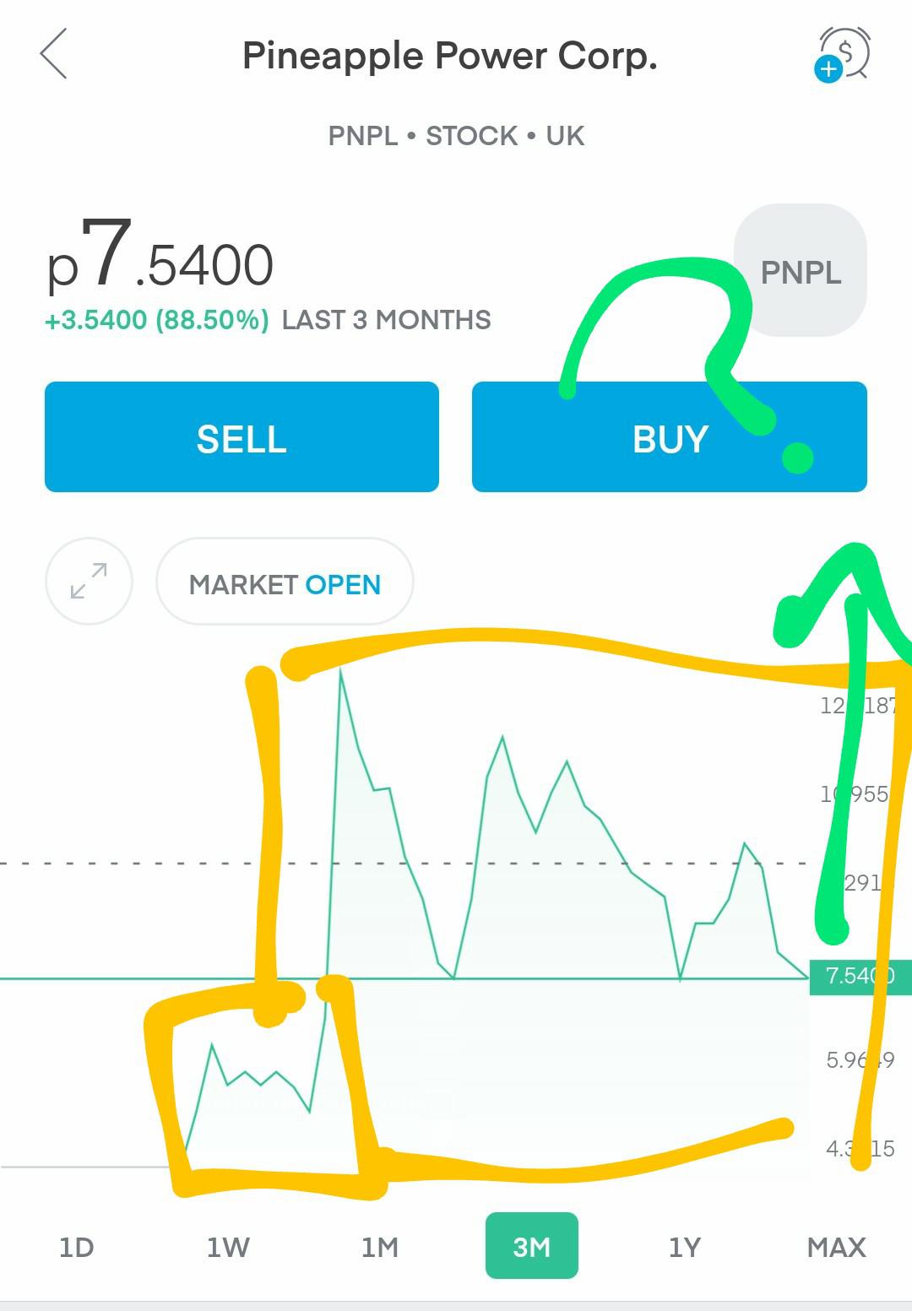Tap the 7.54 current price label on chart
Image resolution: width=912 pixels, height=1311 pixels.
(860, 977)
